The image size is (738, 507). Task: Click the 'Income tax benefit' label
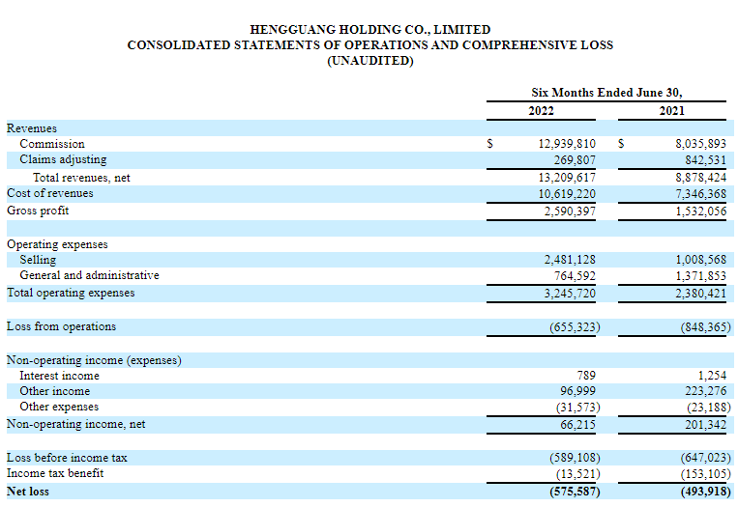(x=55, y=473)
